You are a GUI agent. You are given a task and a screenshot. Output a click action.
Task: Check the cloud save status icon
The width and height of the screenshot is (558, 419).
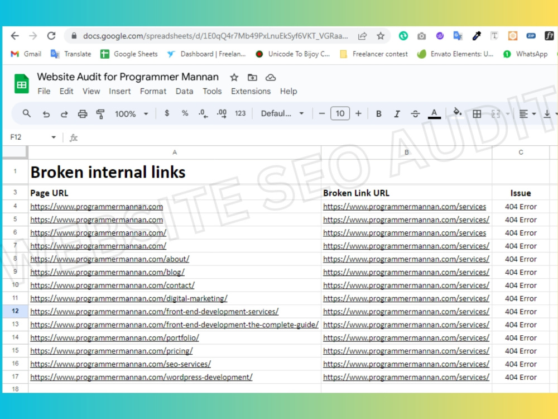pyautogui.click(x=271, y=77)
